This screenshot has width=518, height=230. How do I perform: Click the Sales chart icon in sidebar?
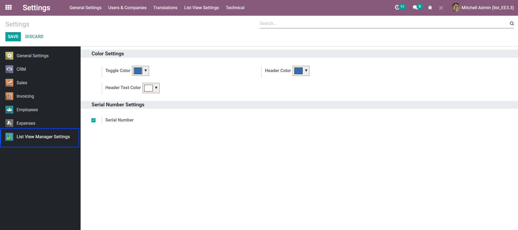(x=9, y=83)
